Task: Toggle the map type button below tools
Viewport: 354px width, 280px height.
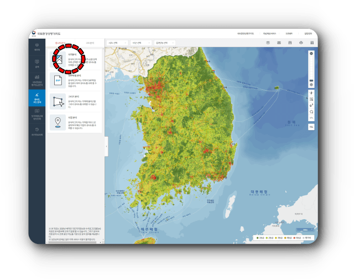Action: 311,127
